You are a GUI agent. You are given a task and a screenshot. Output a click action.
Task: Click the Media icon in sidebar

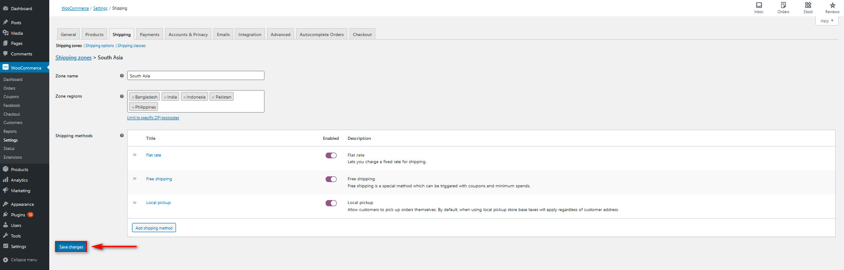(x=6, y=33)
